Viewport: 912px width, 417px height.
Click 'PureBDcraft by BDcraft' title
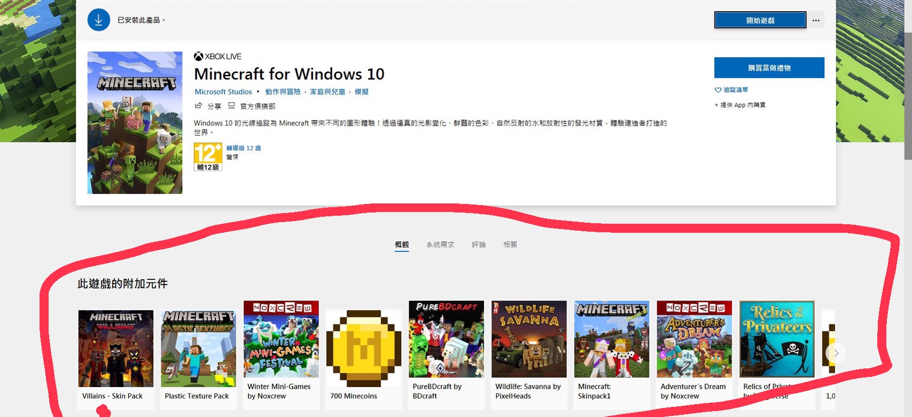437,391
